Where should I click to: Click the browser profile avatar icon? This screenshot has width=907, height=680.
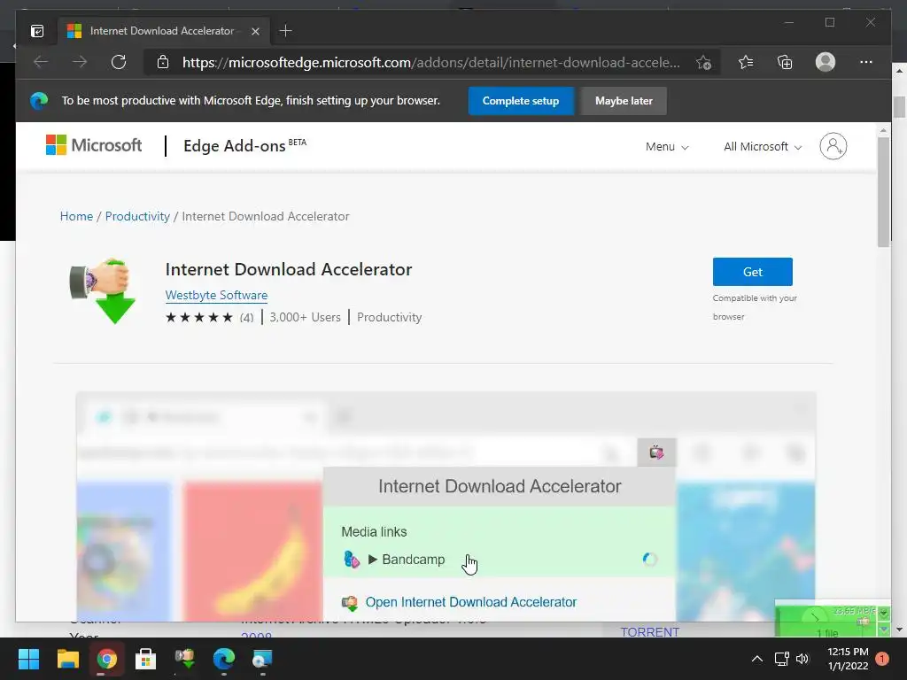pyautogui.click(x=826, y=62)
